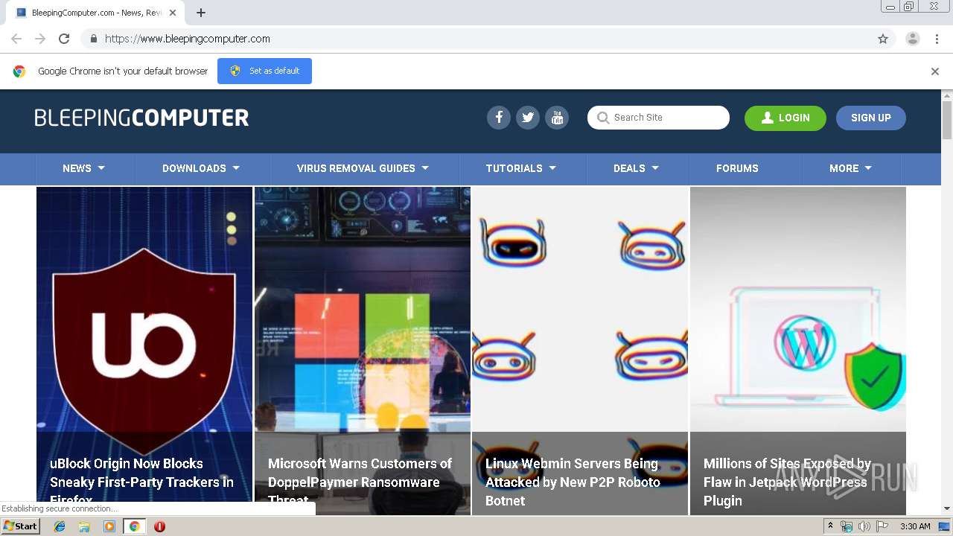Screen dimensions: 953x536
Task: Open media player taskbar icon
Action: [109, 526]
